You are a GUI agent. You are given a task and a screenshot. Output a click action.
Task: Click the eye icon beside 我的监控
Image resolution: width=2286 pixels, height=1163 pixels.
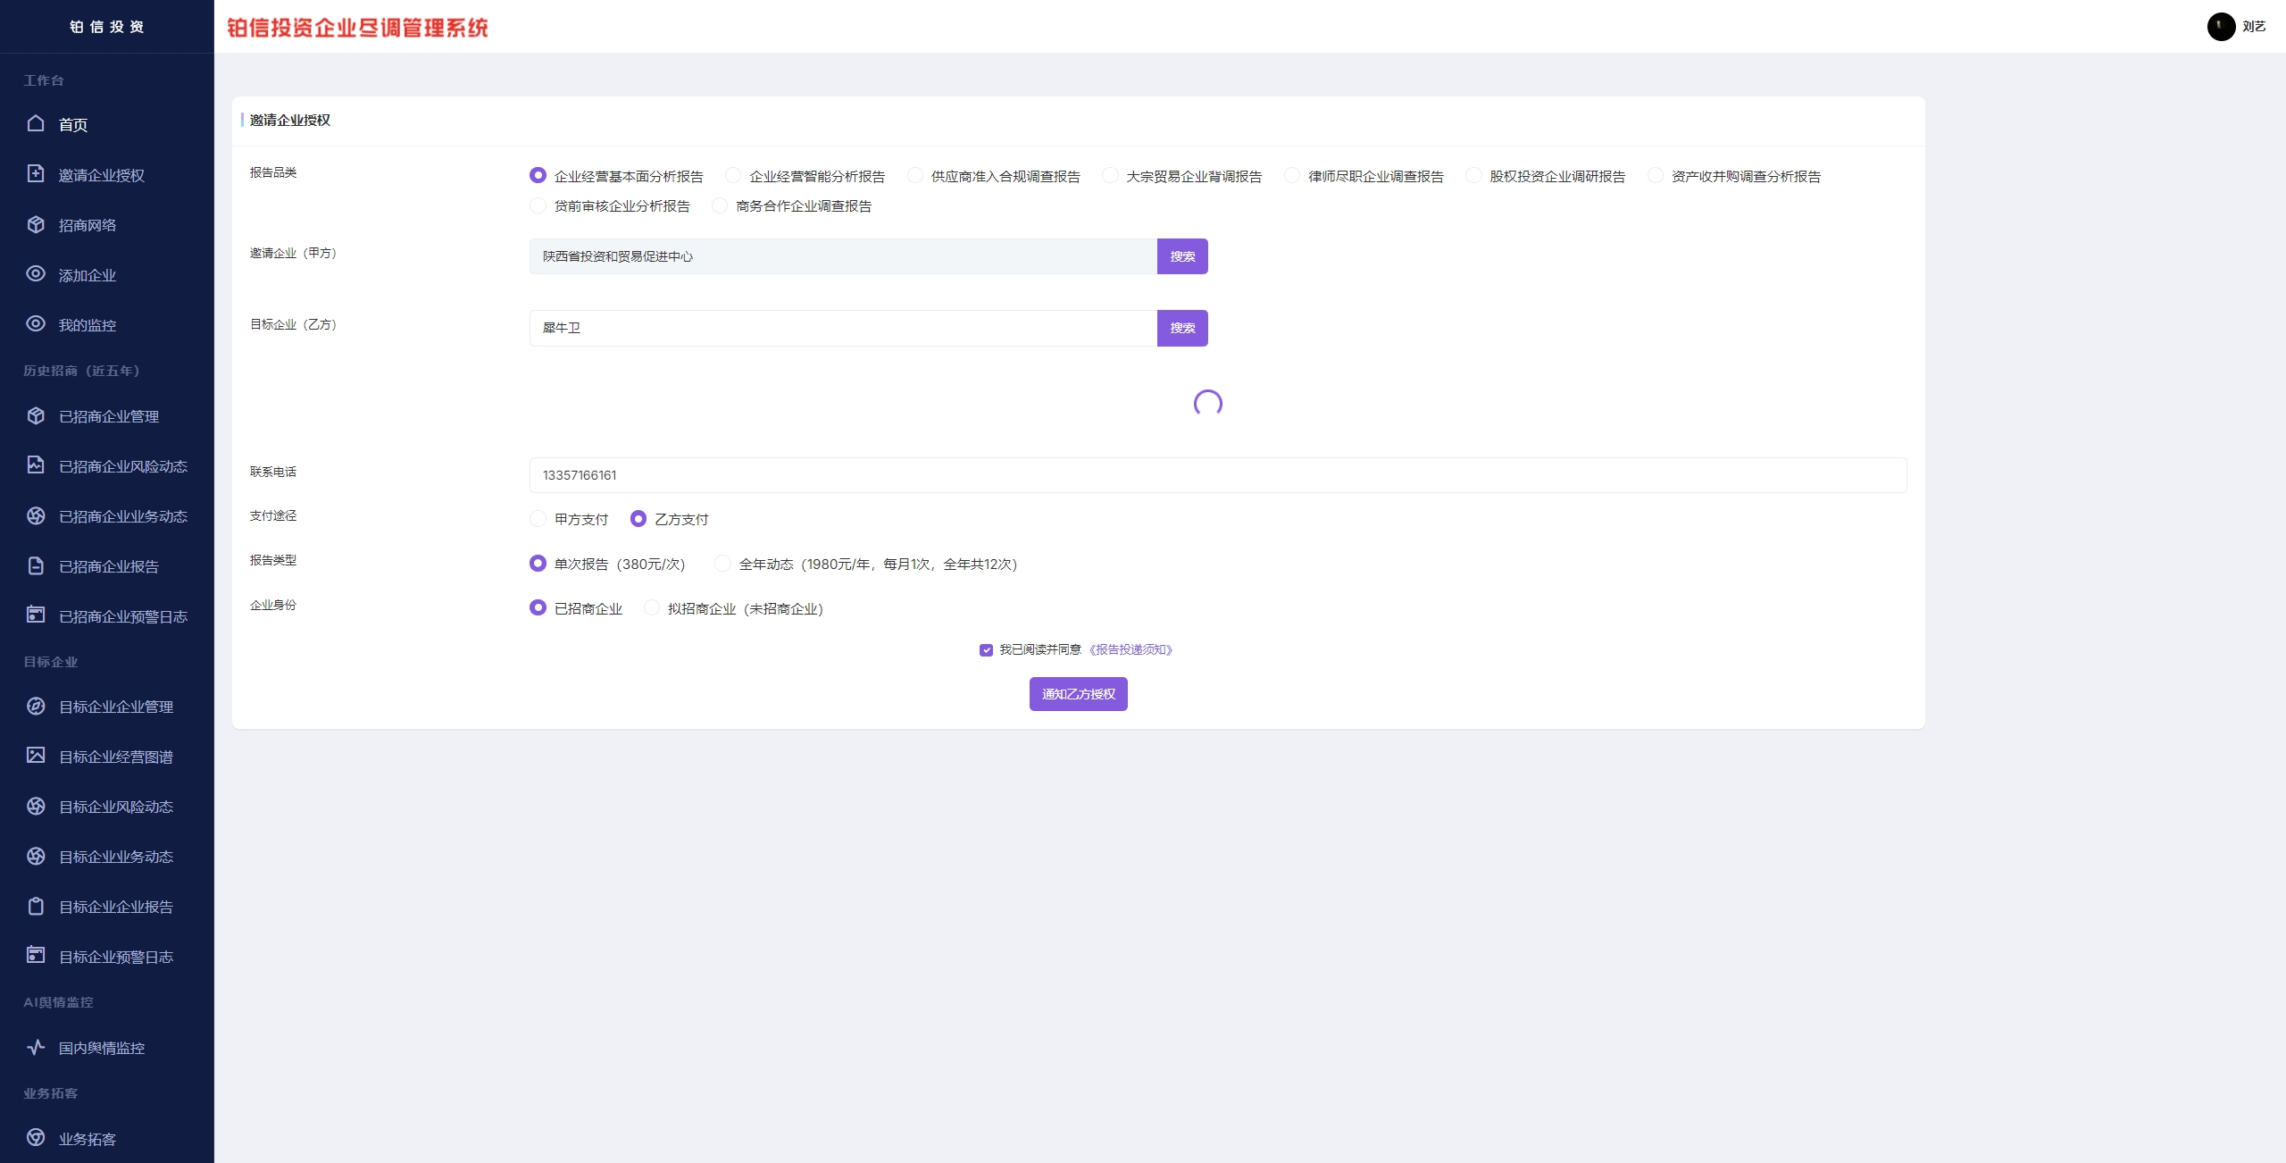(x=36, y=323)
